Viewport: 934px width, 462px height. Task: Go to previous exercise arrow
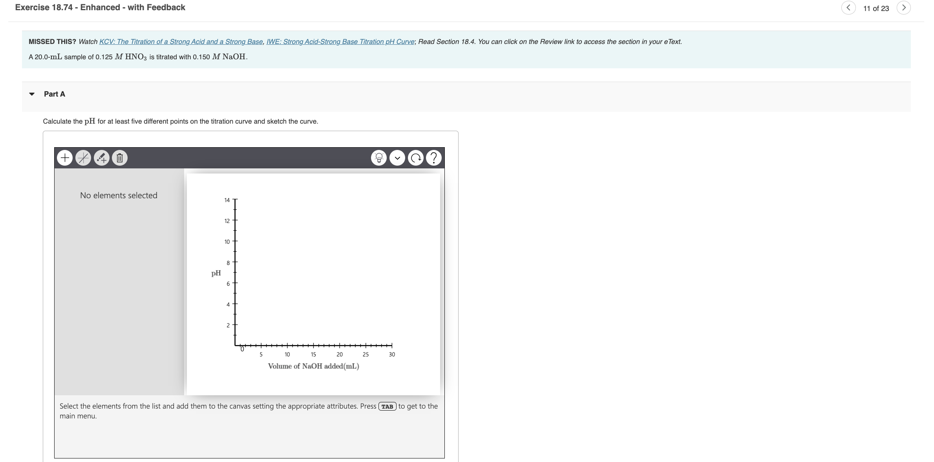(x=848, y=8)
